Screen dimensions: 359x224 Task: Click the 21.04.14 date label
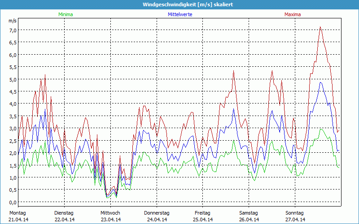click(18, 220)
